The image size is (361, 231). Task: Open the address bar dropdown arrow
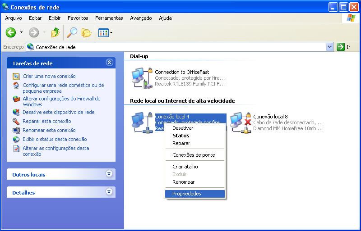click(329, 47)
